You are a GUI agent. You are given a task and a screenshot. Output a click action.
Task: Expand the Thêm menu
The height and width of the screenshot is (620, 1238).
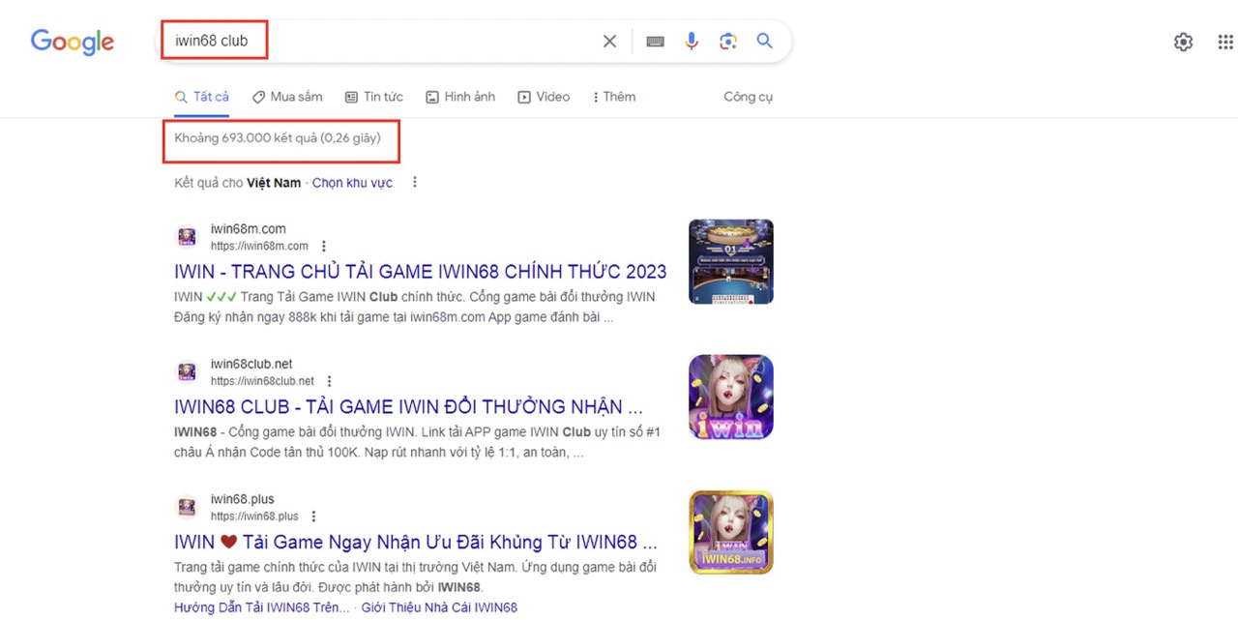613,97
